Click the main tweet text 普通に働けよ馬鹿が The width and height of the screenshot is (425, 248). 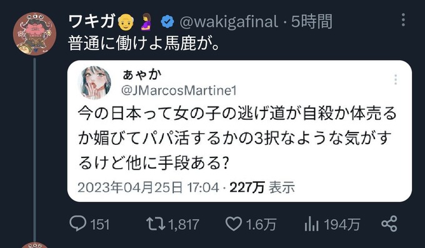[x=144, y=43]
